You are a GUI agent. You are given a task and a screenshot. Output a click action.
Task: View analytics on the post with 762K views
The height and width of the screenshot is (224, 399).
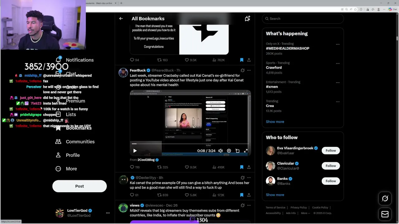point(219,60)
